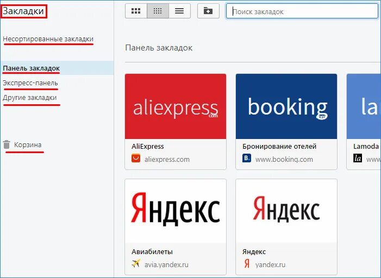Create a new bookmark folder
The width and height of the screenshot is (381, 278).
208,11
